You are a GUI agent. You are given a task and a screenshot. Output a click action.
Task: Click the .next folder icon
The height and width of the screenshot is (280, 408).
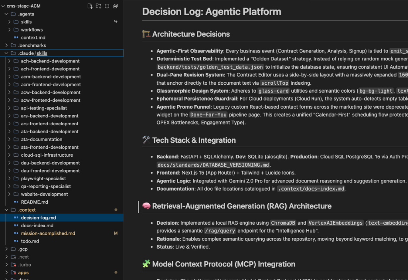tap(13, 257)
